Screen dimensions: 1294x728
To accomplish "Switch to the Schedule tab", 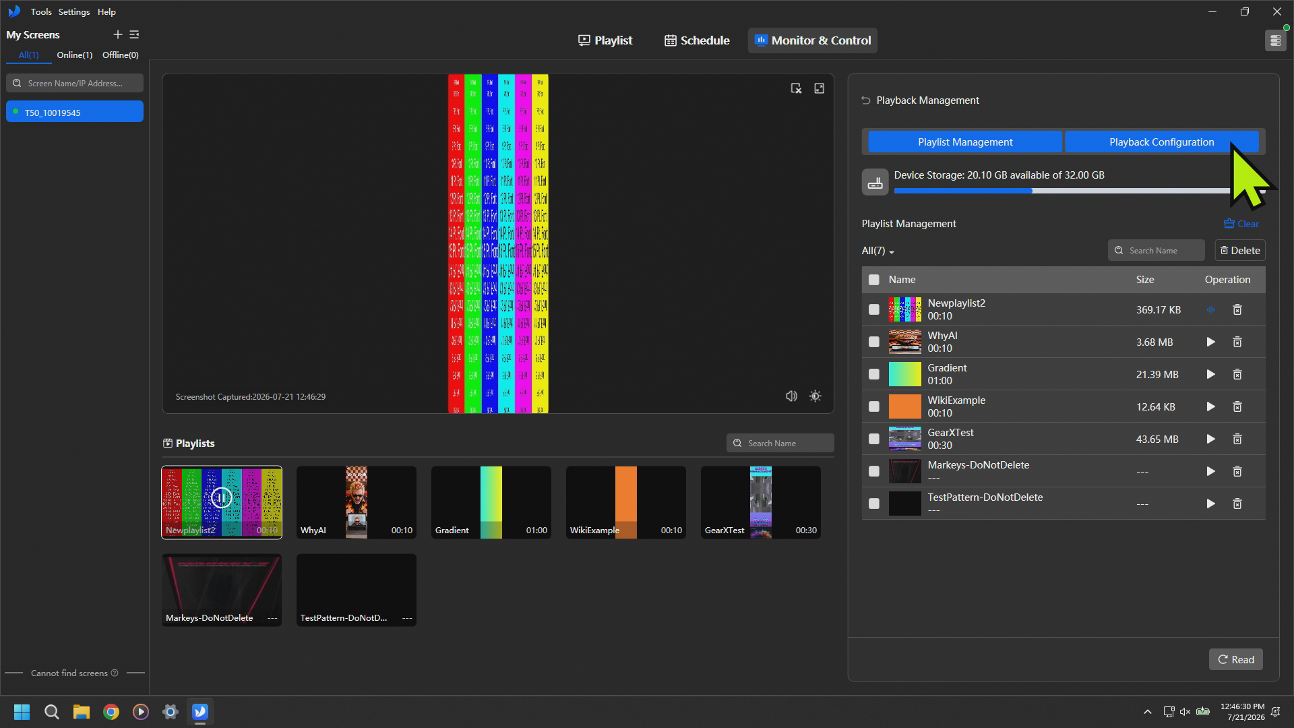I will 697,40.
